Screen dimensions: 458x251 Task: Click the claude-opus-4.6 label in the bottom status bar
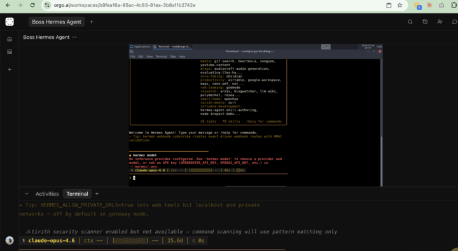click(52, 240)
